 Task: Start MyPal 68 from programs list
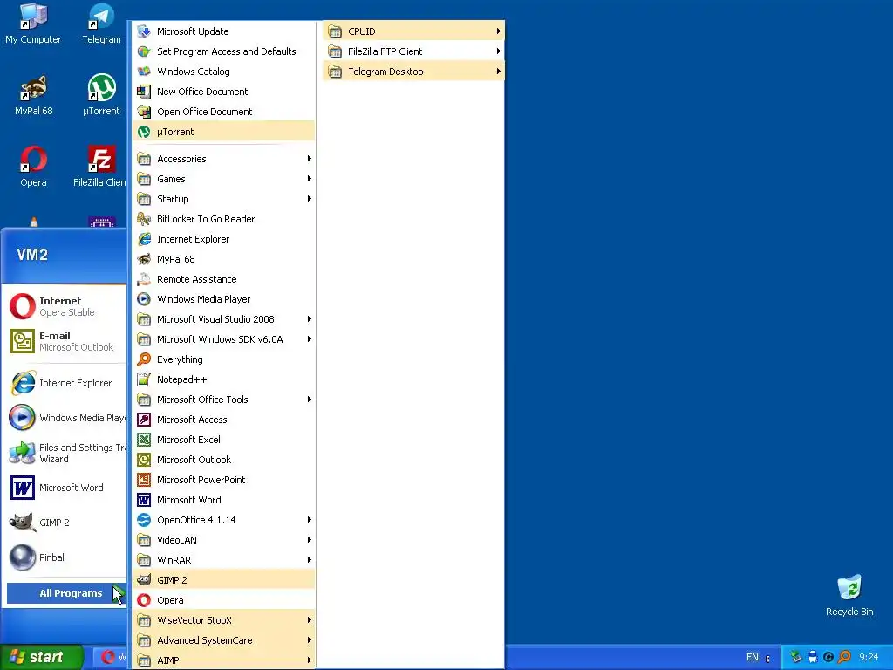tap(223, 258)
